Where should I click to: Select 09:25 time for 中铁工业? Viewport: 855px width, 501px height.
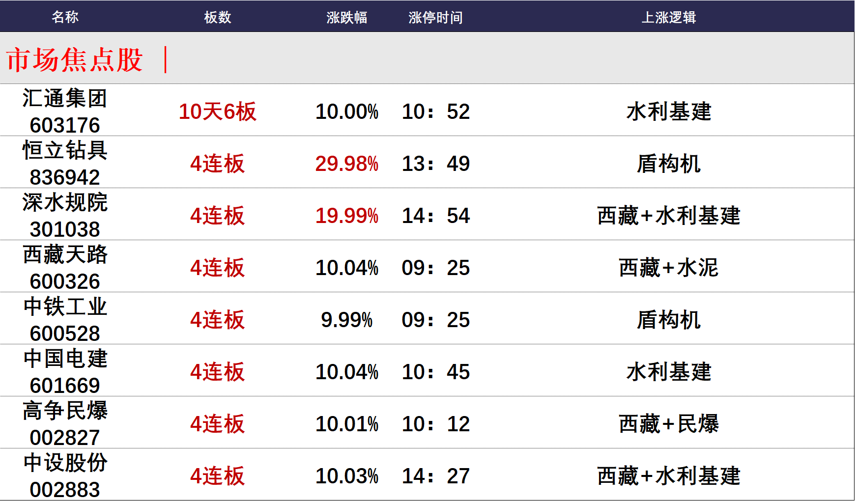(436, 320)
